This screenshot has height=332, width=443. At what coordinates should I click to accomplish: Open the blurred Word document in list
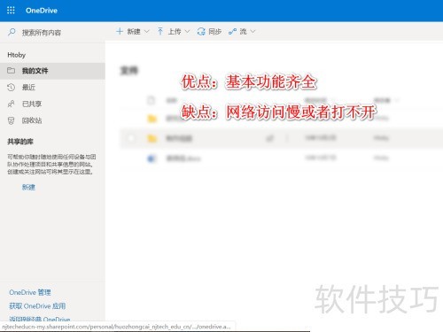pos(183,158)
